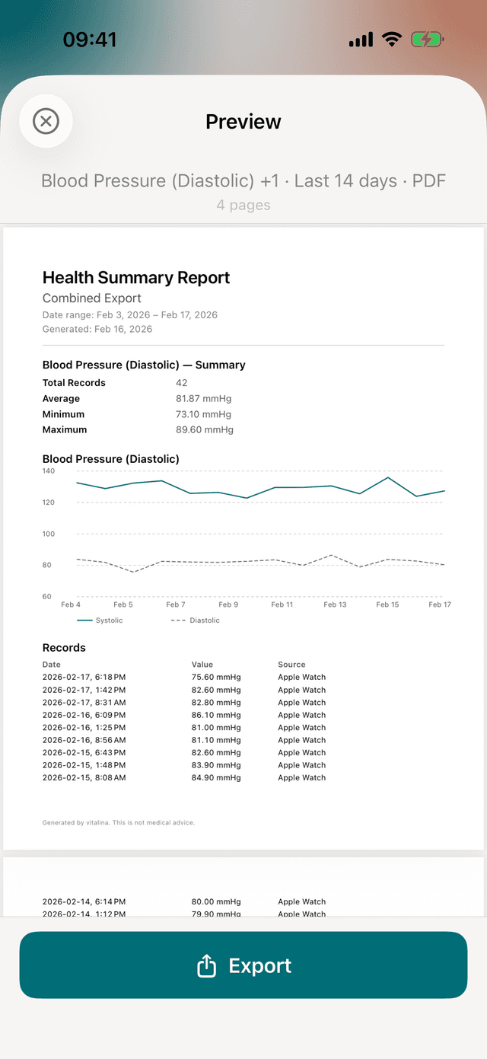
Task: Open the Health Summary Report title
Action: pyautogui.click(x=136, y=277)
